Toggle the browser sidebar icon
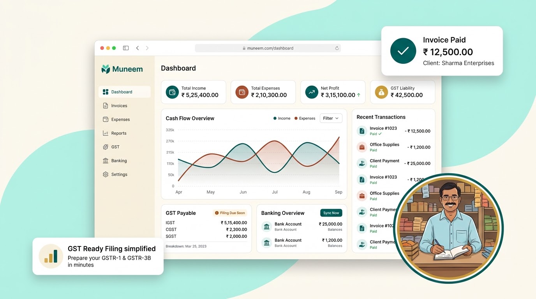Image resolution: width=536 pixels, height=299 pixels. 126,48
